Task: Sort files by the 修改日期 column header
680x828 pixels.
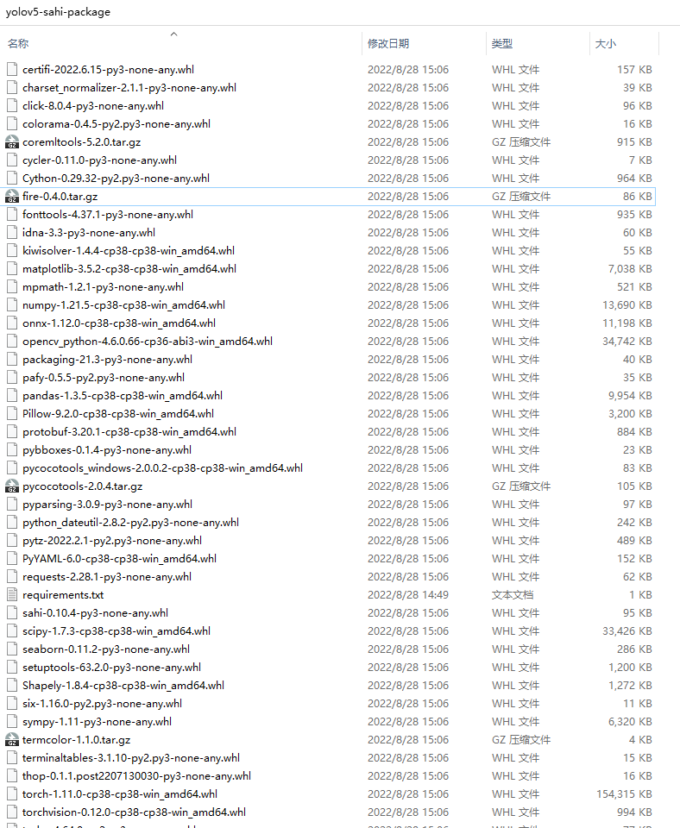Action: click(388, 44)
